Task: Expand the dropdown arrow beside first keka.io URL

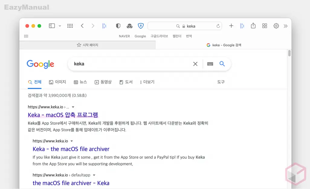Action: [73, 107]
